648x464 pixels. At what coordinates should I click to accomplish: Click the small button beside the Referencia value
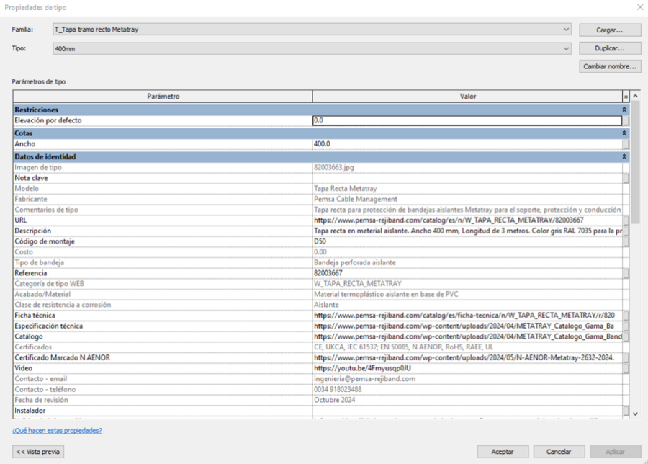pos(626,274)
